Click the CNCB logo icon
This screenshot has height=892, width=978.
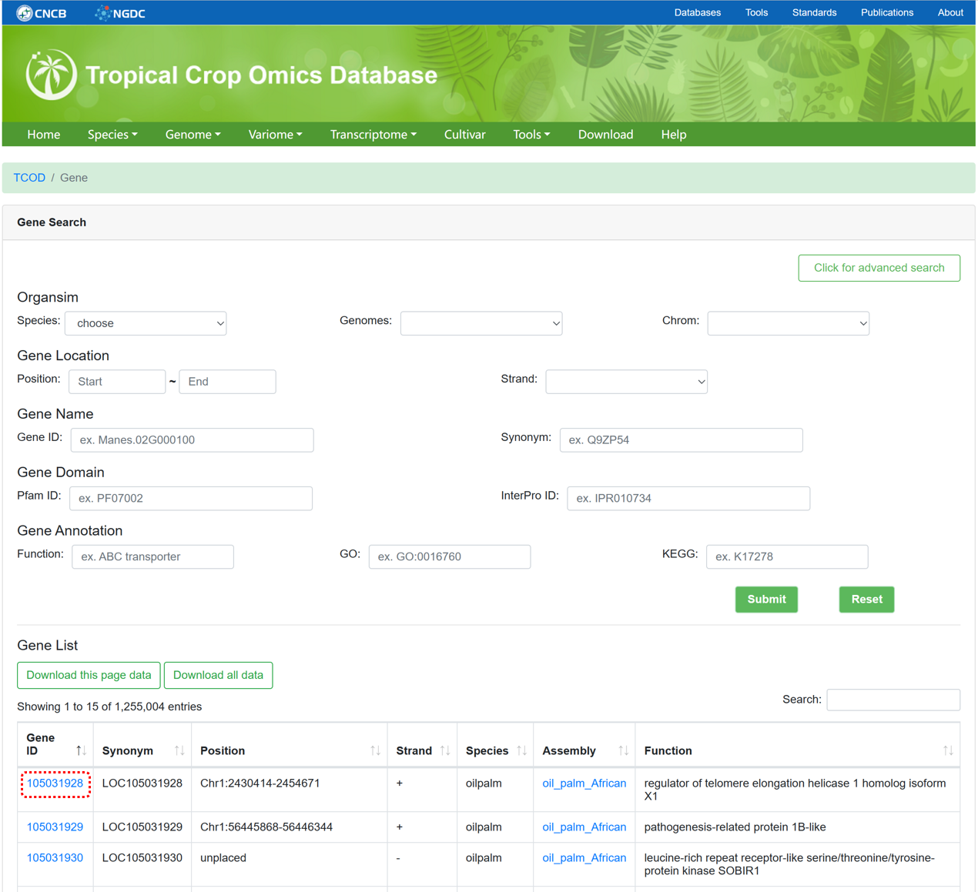click(25, 13)
